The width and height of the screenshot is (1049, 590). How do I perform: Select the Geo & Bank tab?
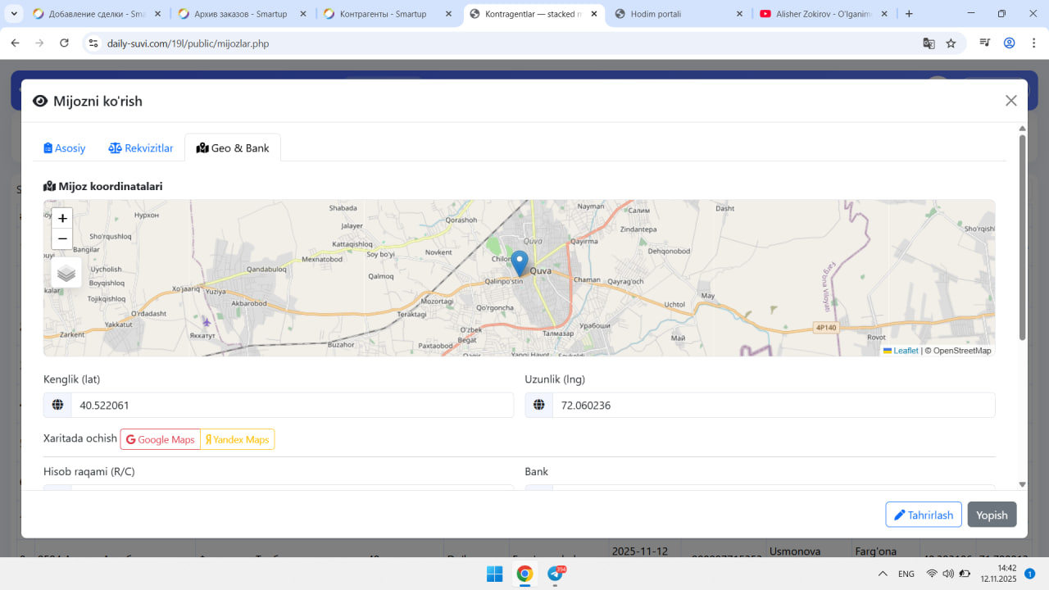click(233, 148)
